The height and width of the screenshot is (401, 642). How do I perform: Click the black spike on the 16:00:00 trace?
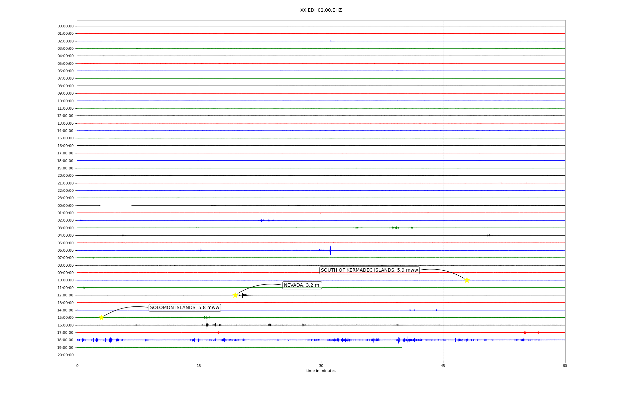click(207, 324)
